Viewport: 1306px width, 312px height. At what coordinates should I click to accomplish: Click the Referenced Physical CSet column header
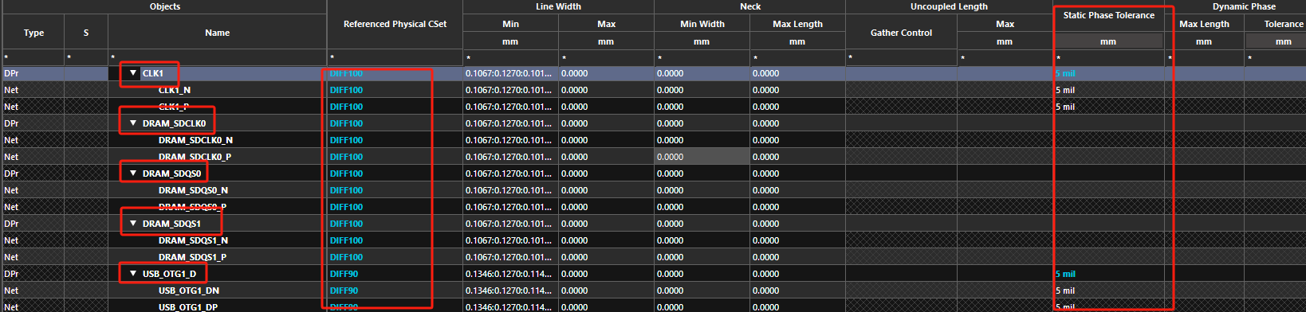click(395, 24)
